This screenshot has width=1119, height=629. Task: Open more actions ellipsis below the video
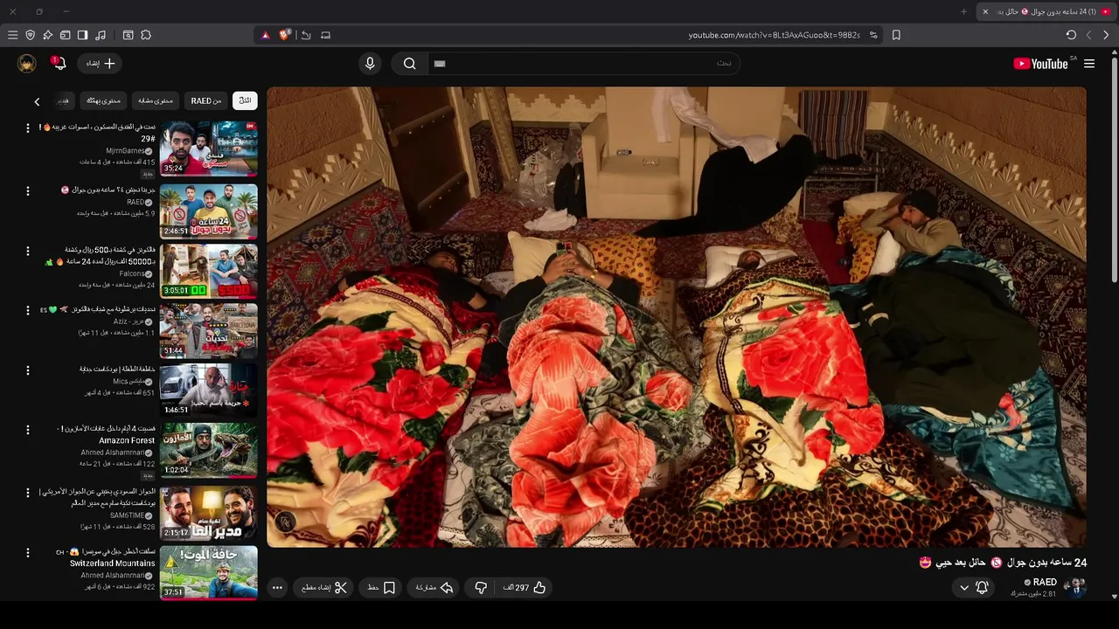coord(277,588)
